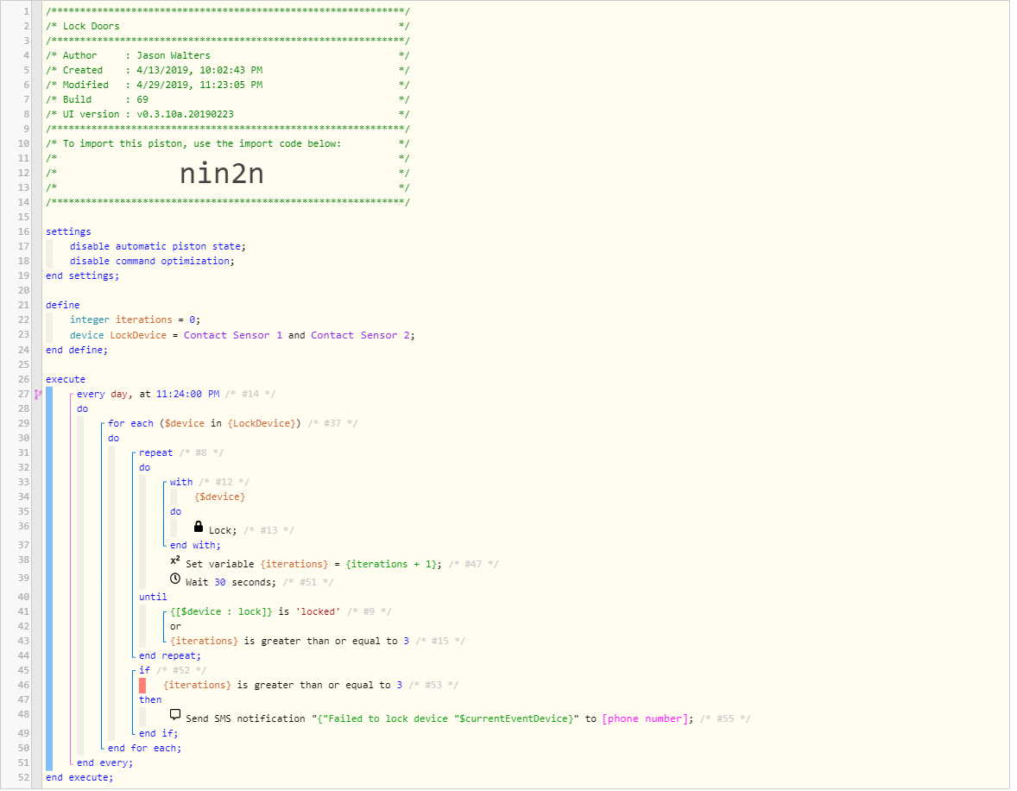Click the pink branch icon at line 27
The image size is (1017, 791).
[x=38, y=395]
